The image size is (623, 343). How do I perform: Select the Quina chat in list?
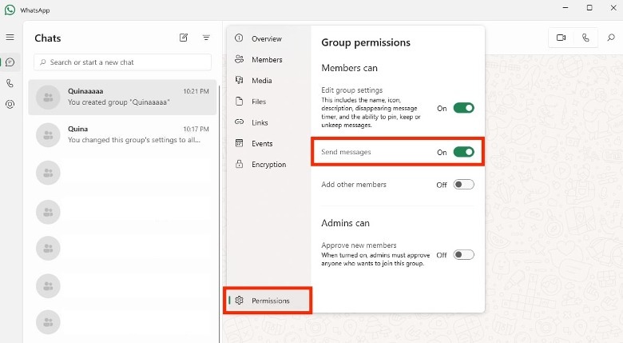click(122, 134)
